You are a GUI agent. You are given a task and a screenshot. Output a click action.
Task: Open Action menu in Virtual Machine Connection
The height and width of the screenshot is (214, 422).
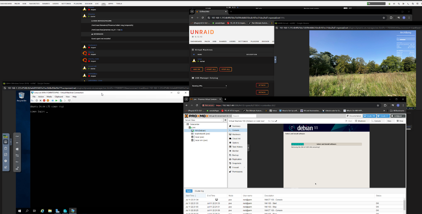pos(41,97)
